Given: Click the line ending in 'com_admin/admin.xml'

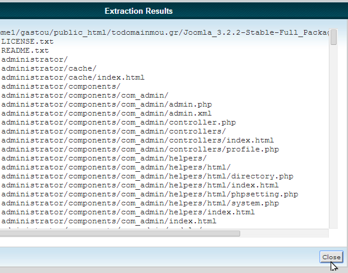Looking at the screenshot, I should [x=106, y=113].
